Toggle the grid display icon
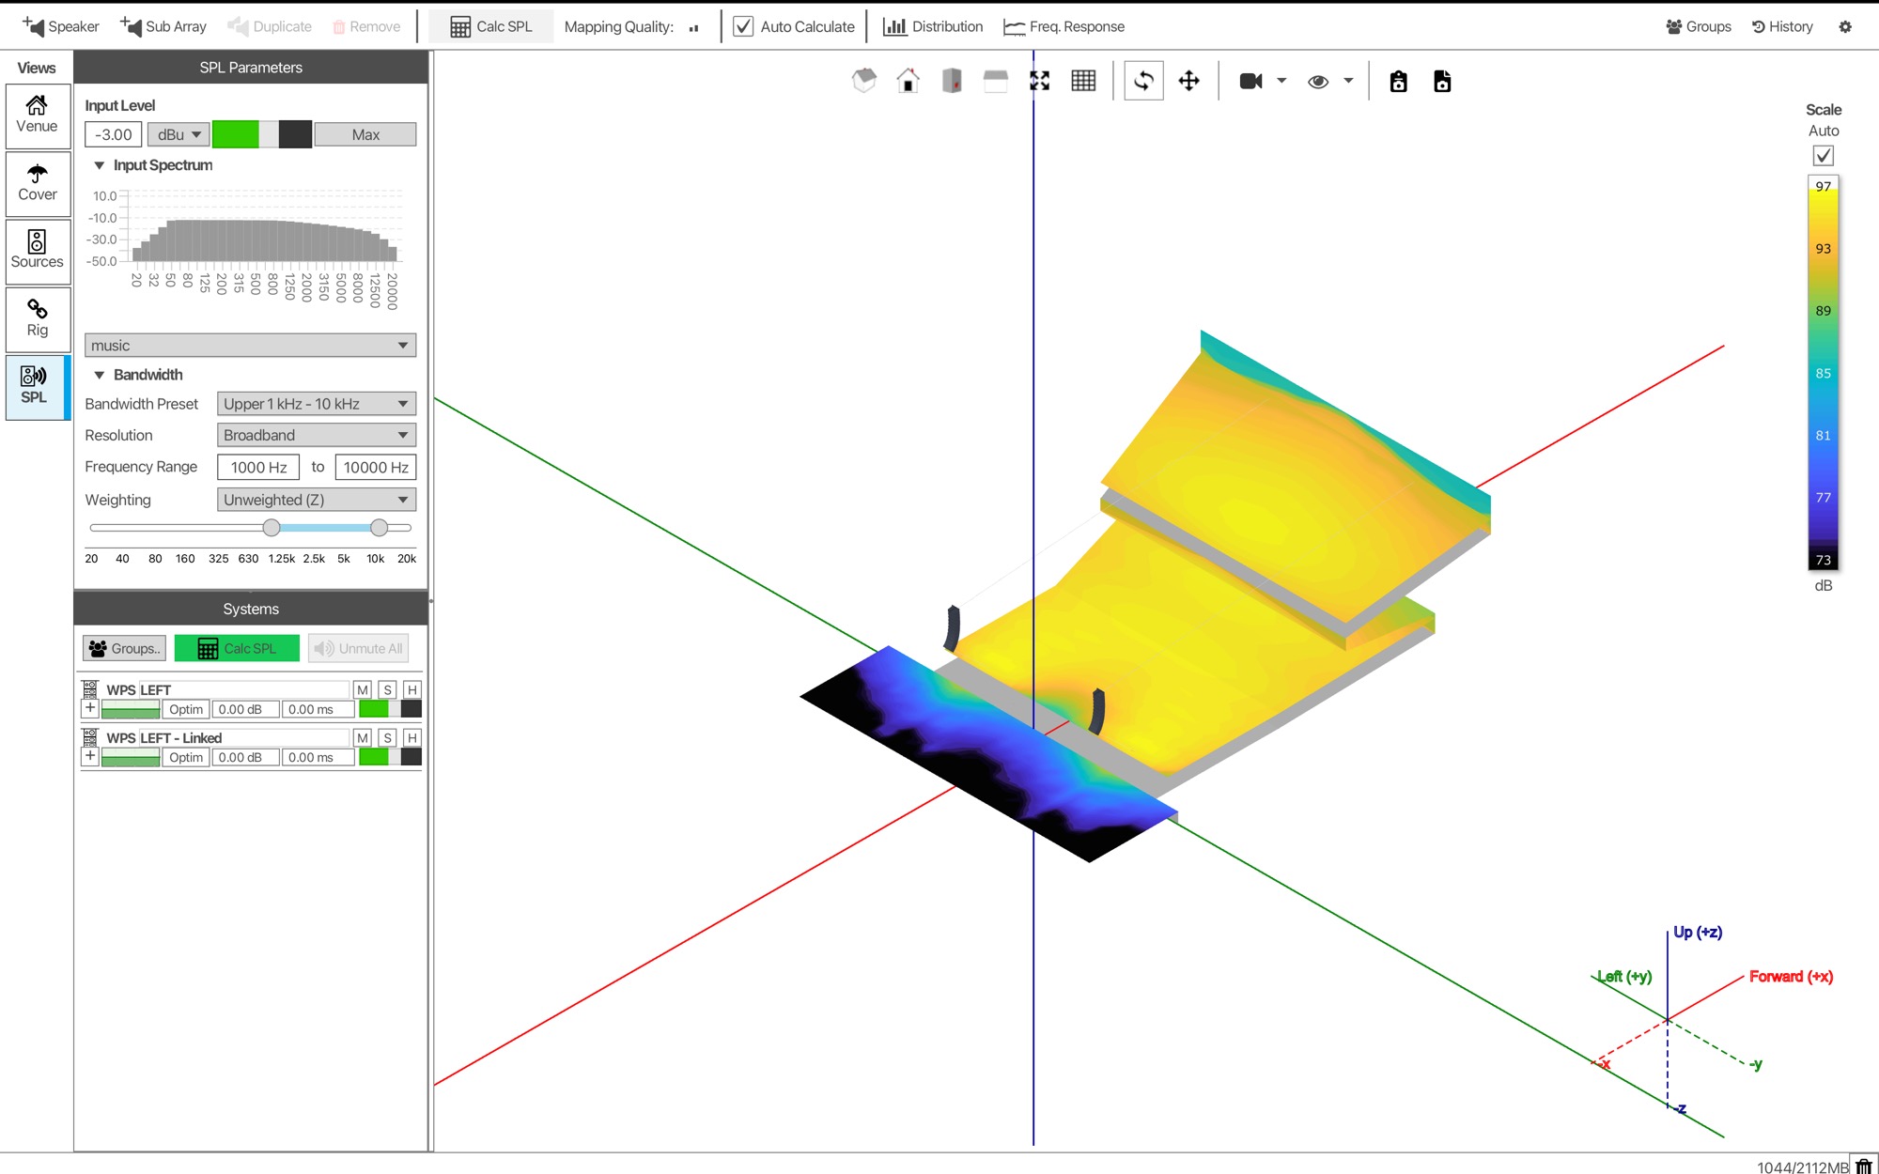Image resolution: width=1879 pixels, height=1174 pixels. (1083, 81)
